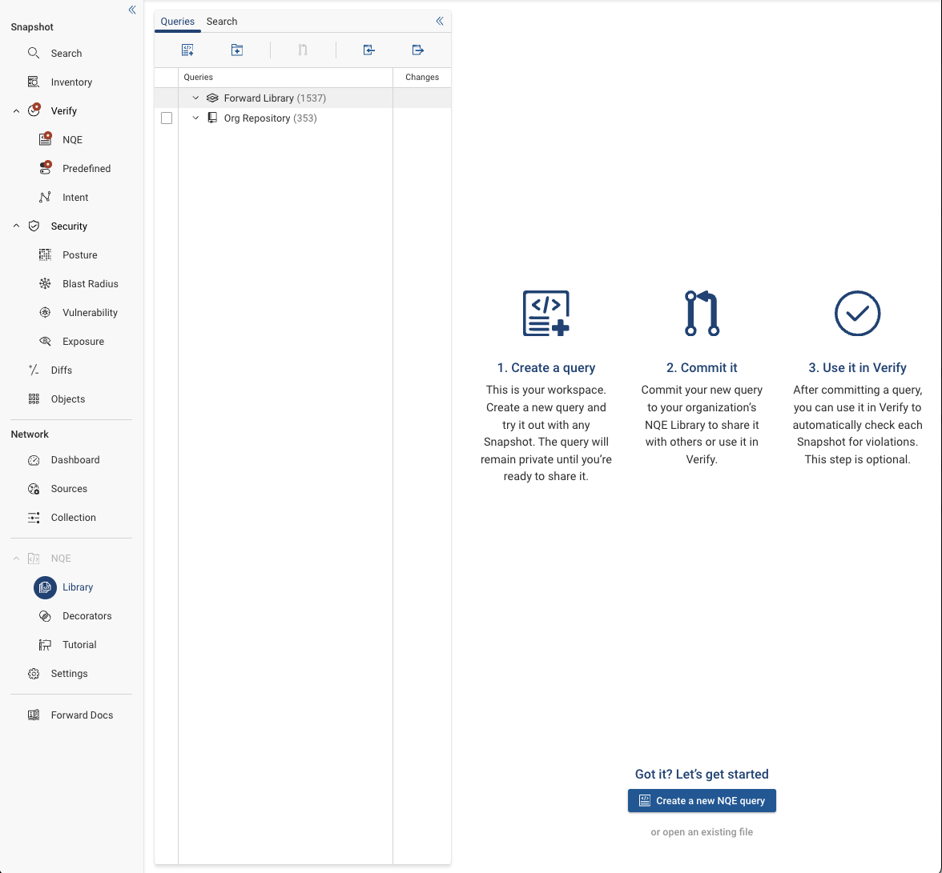The height and width of the screenshot is (873, 942).
Task: Collapse the Org Repository tree node
Action: pos(195,118)
